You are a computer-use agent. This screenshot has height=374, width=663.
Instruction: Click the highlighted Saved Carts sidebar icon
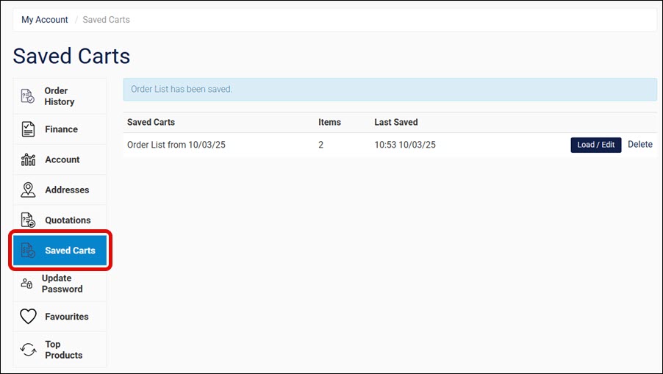[28, 251]
